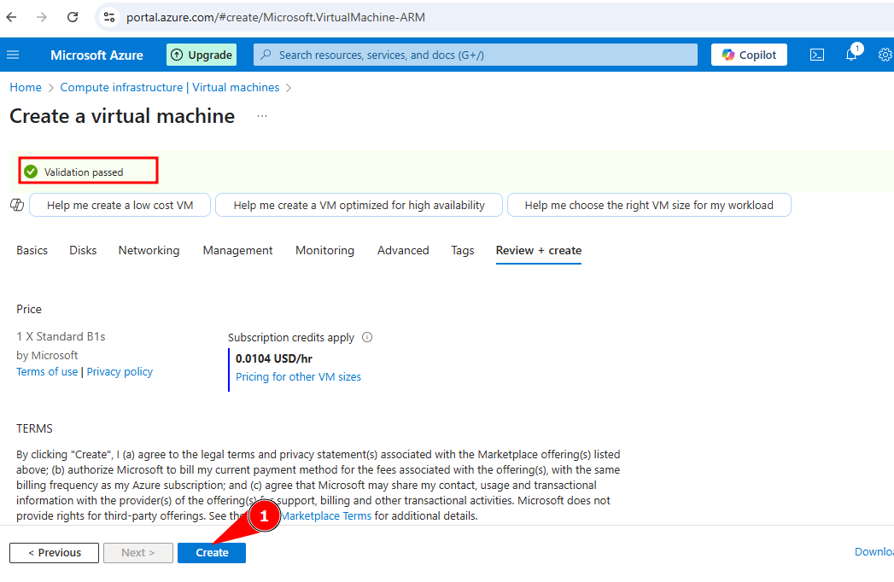Switch to the Management tab
The height and width of the screenshot is (582, 894).
pyautogui.click(x=237, y=250)
